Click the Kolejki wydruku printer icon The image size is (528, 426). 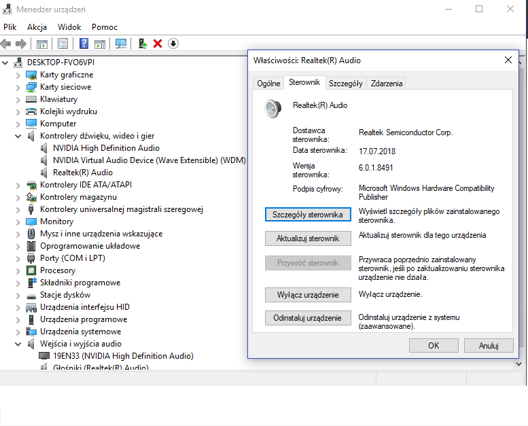pyautogui.click(x=31, y=111)
